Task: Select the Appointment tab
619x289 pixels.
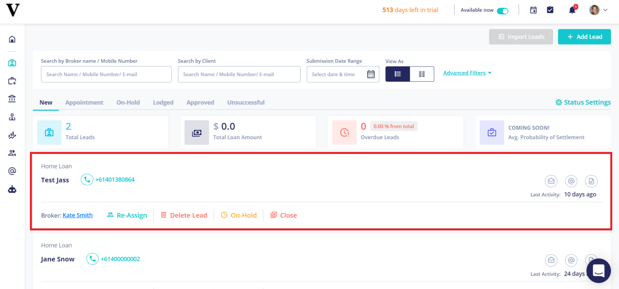Action: pyautogui.click(x=84, y=102)
